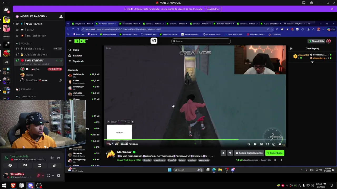
Task: Click Kick Buscar search field
Action: click(201, 41)
